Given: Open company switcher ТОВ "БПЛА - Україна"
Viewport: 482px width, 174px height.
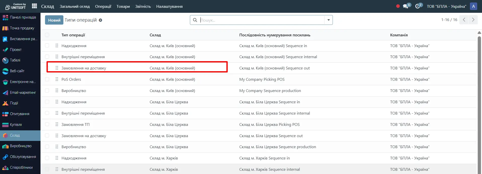Looking at the screenshot, I should (446, 7).
